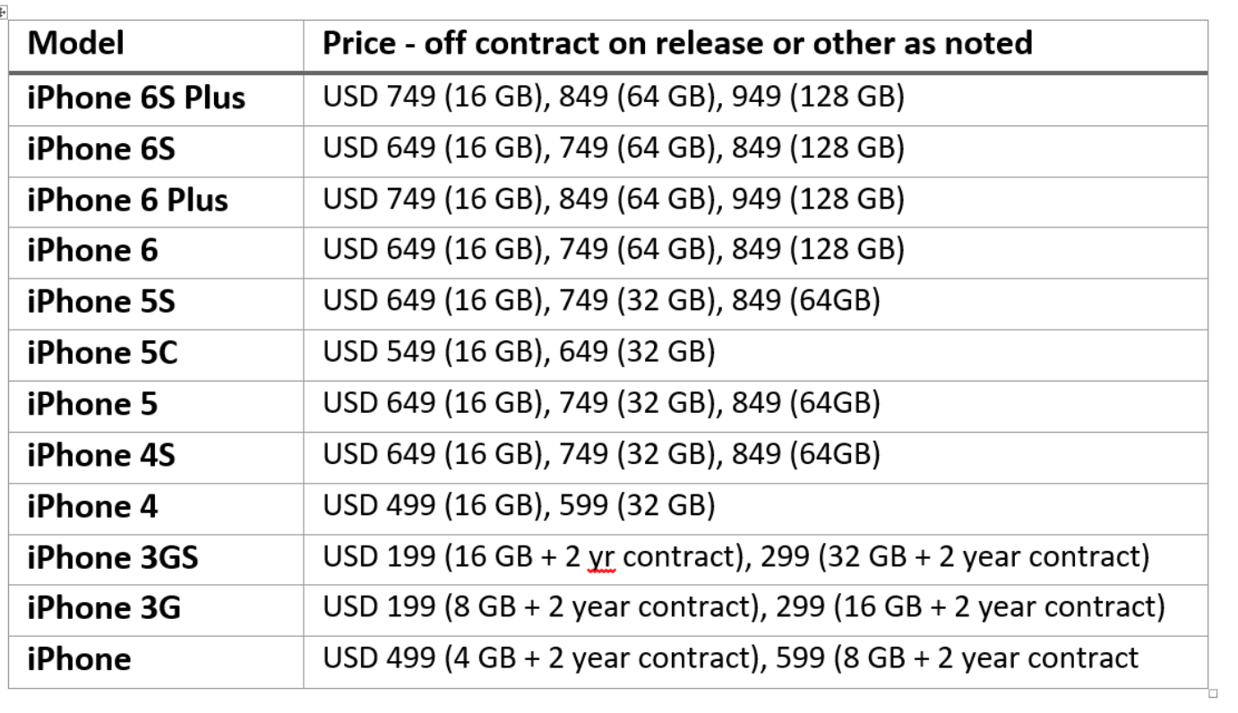
Task: Click the original iPhone price text
Action: (x=731, y=658)
